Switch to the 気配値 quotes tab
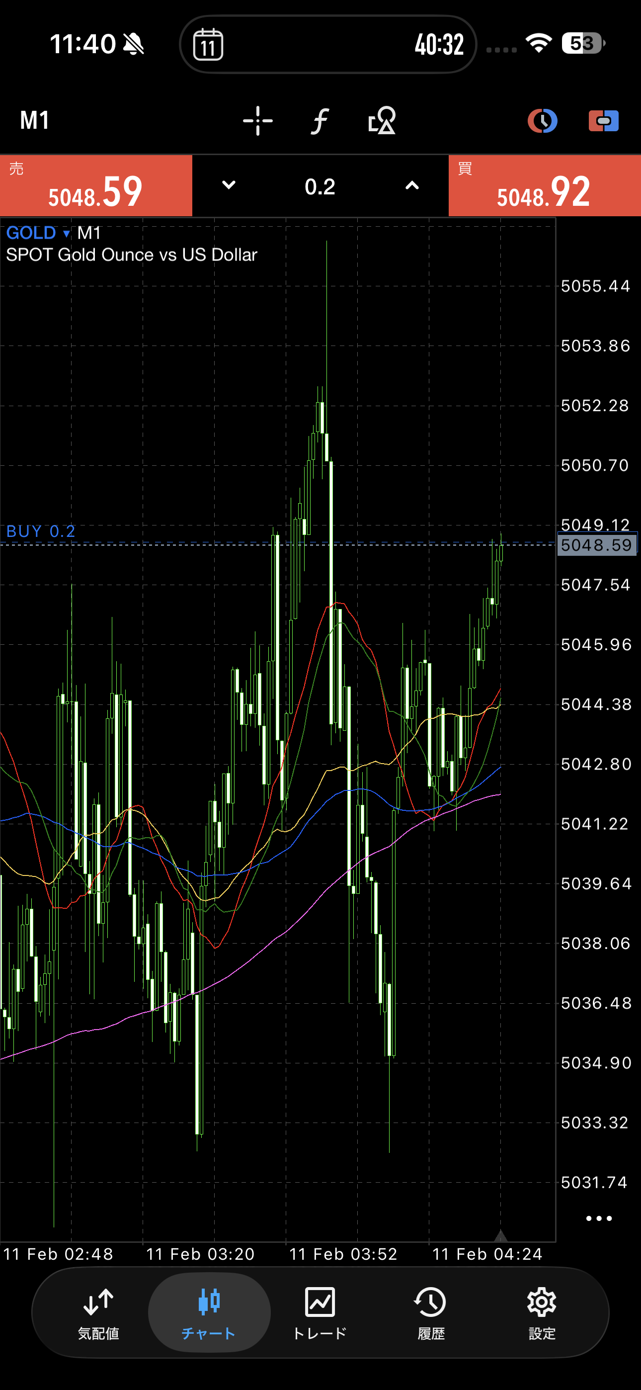The image size is (641, 1390). 98,1312
